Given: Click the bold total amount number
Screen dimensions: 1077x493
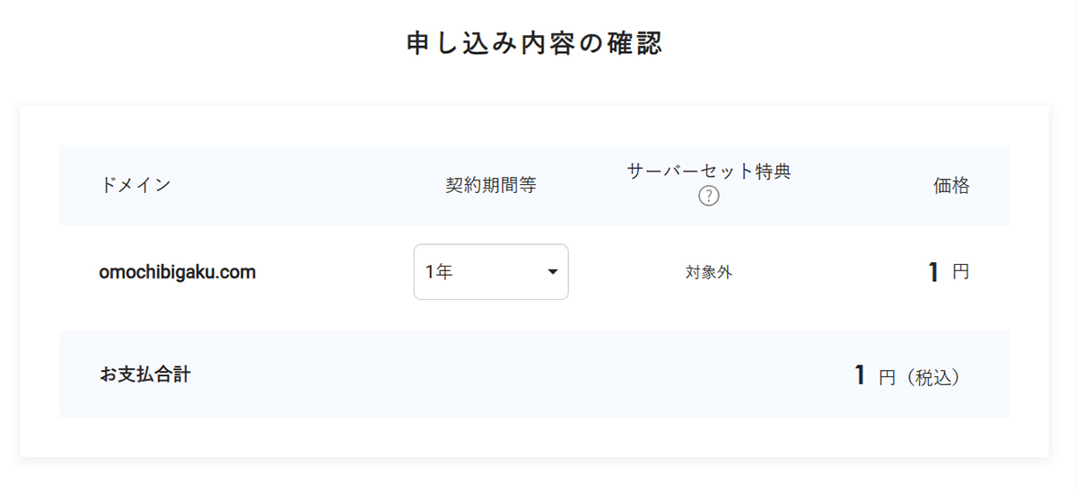Looking at the screenshot, I should click(x=860, y=375).
